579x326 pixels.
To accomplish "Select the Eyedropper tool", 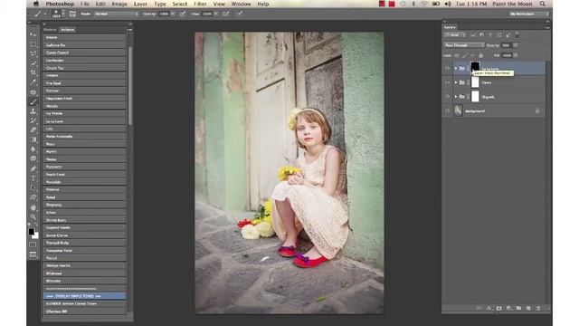I will click(33, 82).
